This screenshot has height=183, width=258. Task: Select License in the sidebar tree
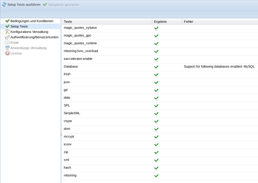[x=16, y=53]
